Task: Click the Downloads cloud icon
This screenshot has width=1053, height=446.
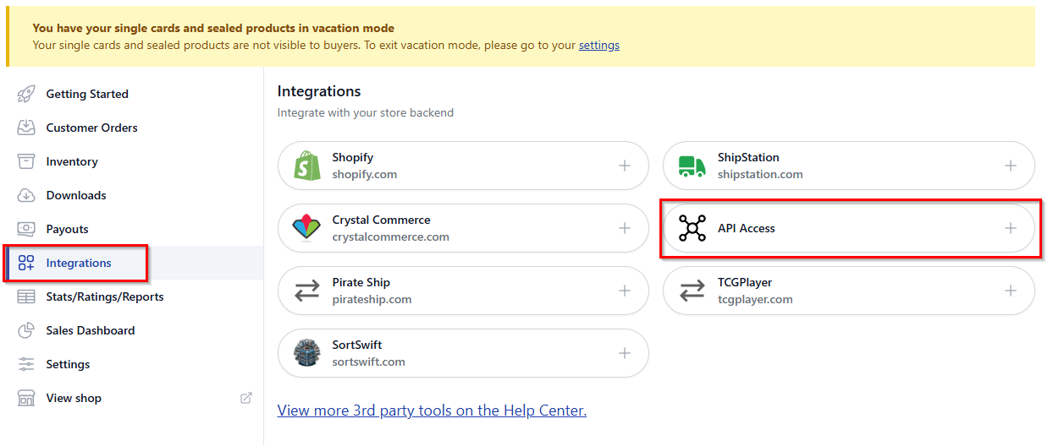Action: [x=26, y=195]
